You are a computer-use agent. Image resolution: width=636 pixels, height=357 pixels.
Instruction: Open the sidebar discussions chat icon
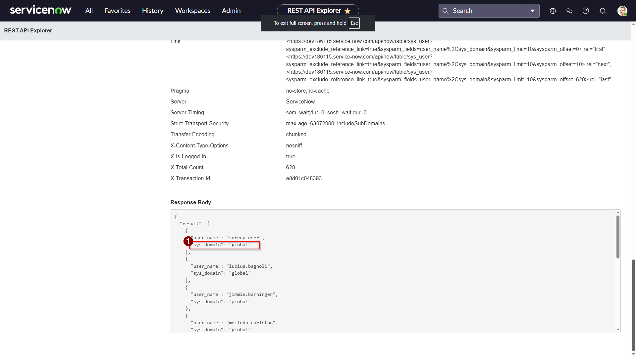[569, 11]
